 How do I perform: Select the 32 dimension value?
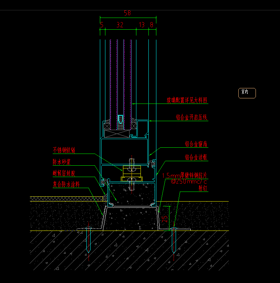(x=120, y=25)
